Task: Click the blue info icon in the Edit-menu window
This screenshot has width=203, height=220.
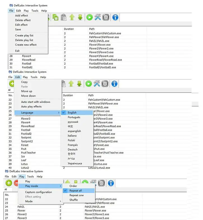Action: 115,84
